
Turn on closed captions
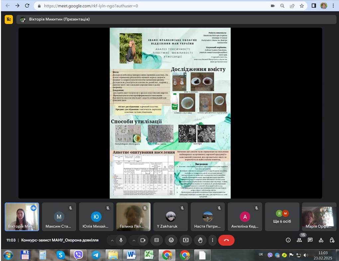click(156, 240)
